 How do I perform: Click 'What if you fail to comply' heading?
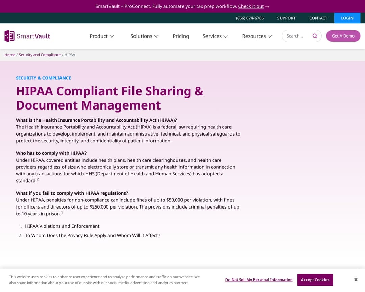click(x=72, y=193)
